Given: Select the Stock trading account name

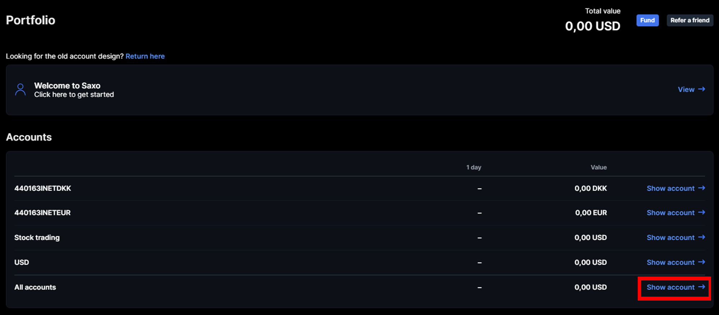Looking at the screenshot, I should [x=37, y=238].
